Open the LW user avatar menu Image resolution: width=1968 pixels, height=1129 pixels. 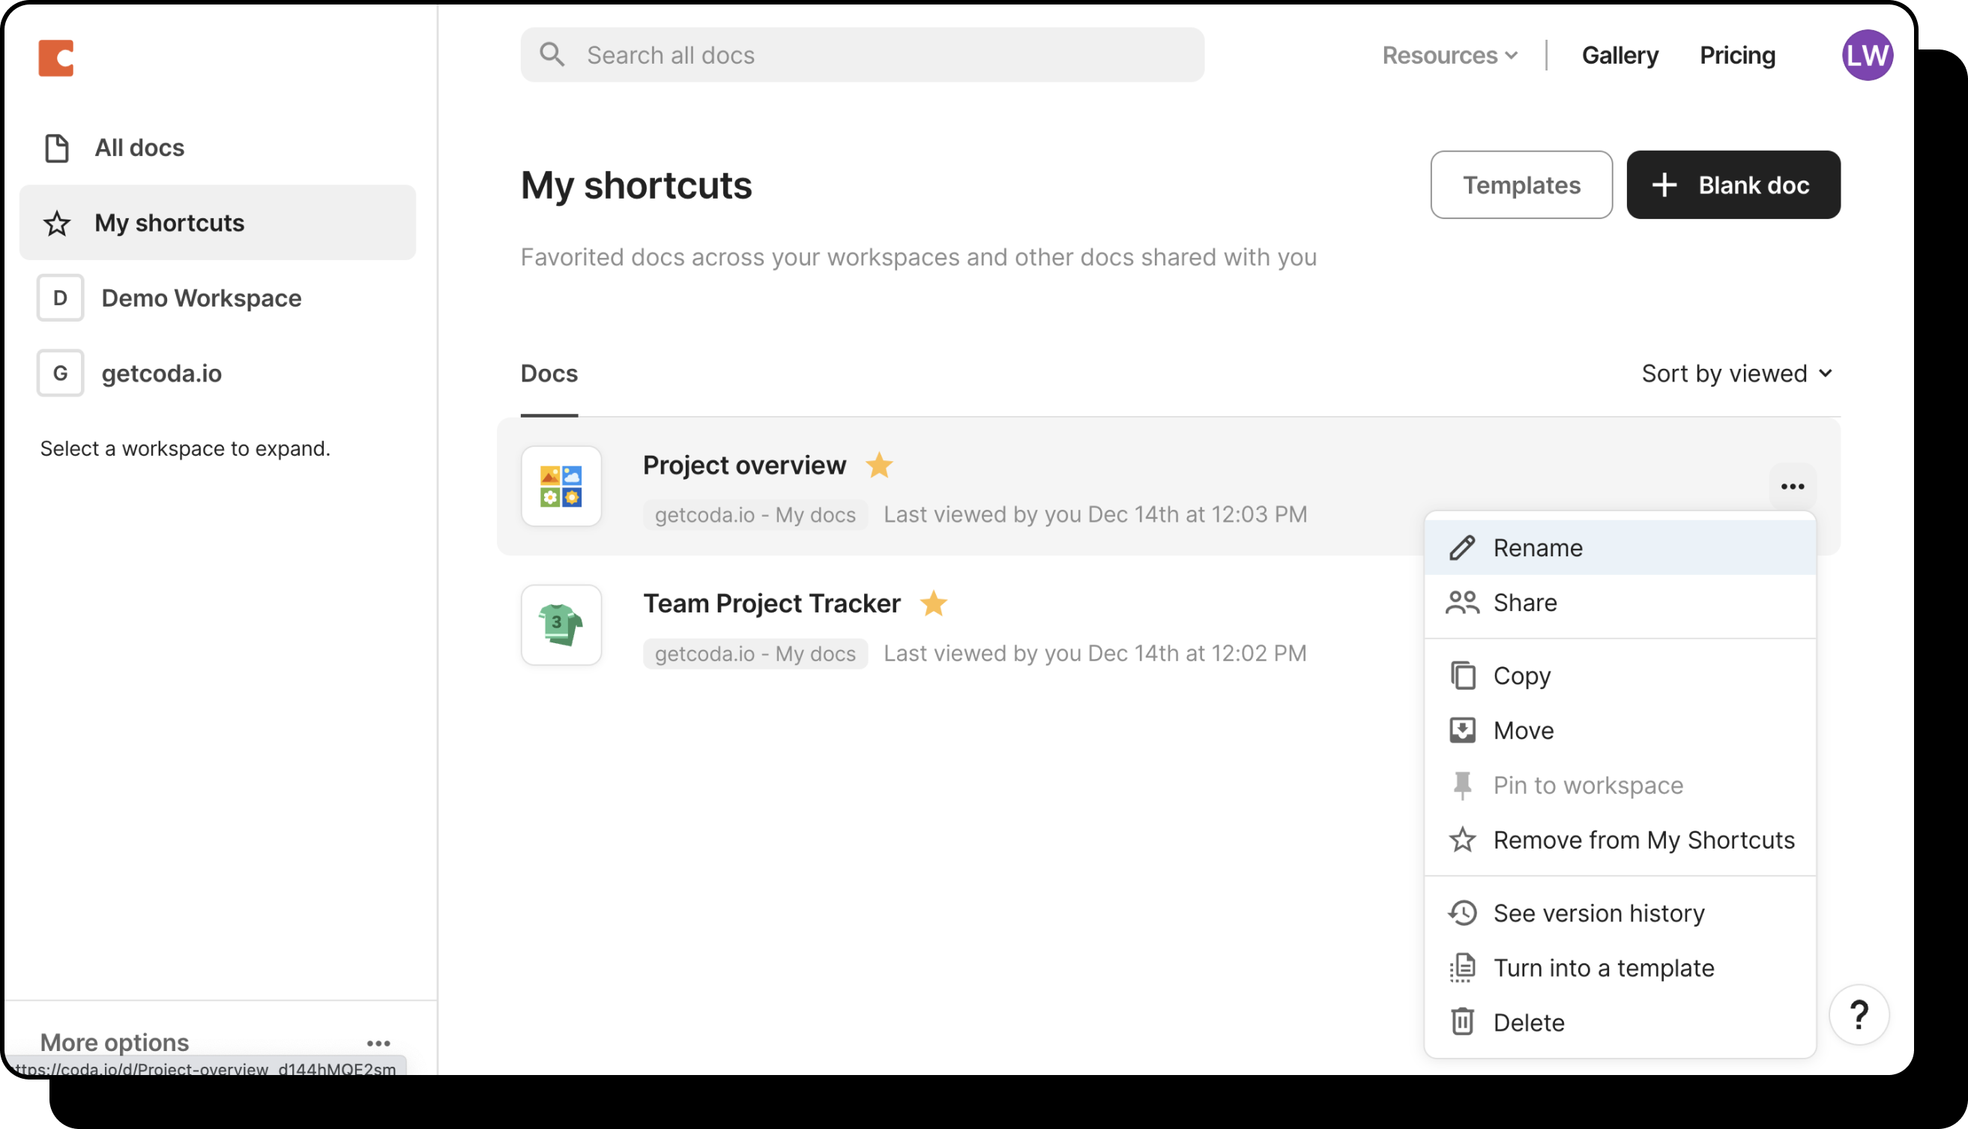(1867, 55)
